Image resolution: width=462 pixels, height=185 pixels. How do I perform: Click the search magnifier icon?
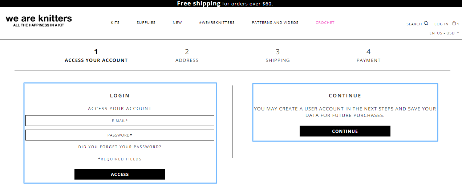426,24
